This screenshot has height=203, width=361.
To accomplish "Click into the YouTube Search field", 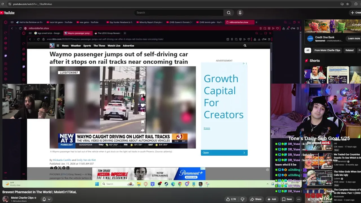I will (179, 12).
